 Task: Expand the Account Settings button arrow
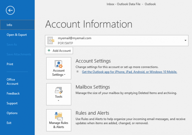coord(65,75)
